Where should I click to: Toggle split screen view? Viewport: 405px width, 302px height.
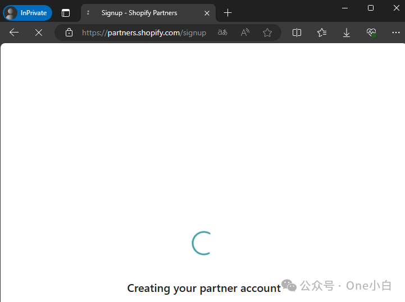pos(297,32)
